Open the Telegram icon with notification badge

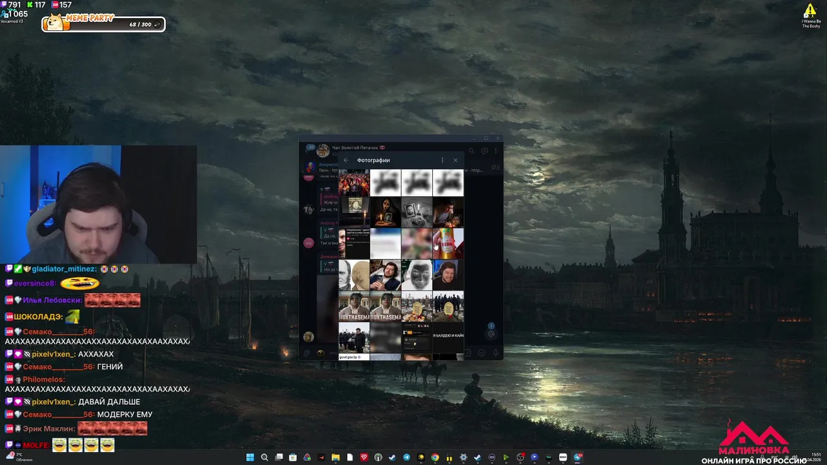point(578,457)
